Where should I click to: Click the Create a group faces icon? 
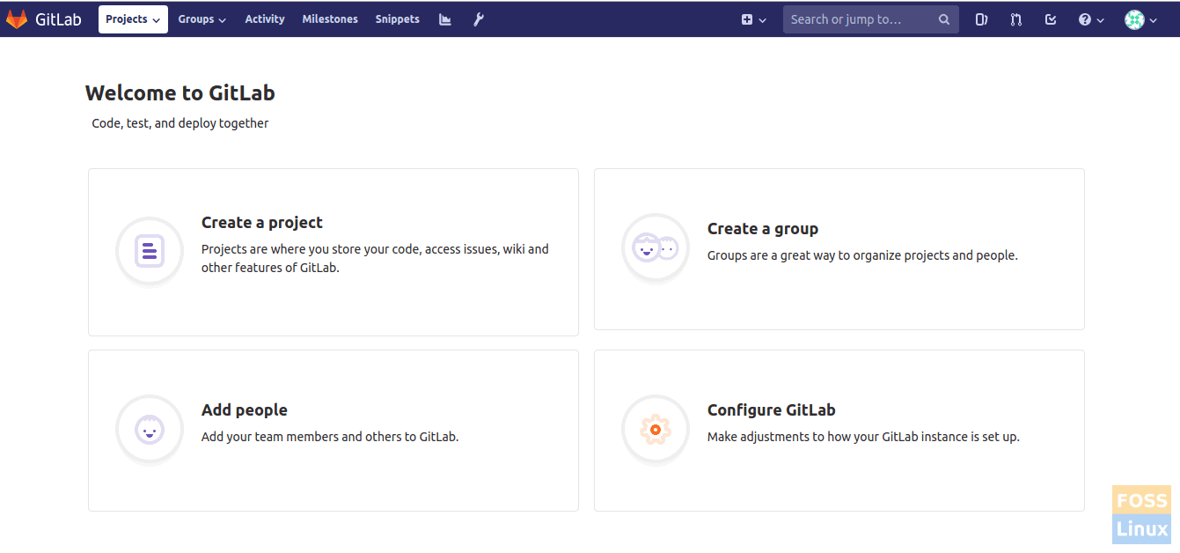click(656, 248)
